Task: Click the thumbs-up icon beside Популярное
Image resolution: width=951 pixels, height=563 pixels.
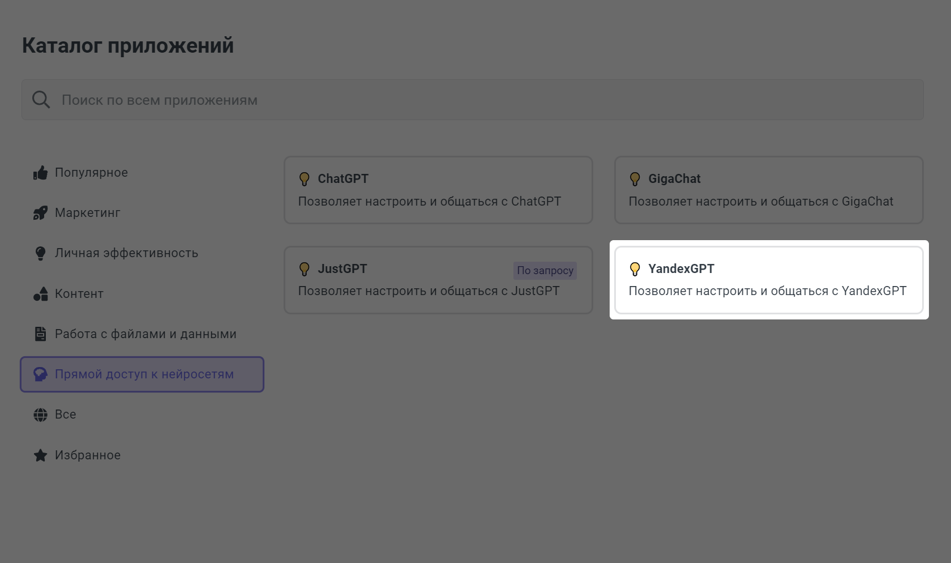Action: click(x=40, y=173)
